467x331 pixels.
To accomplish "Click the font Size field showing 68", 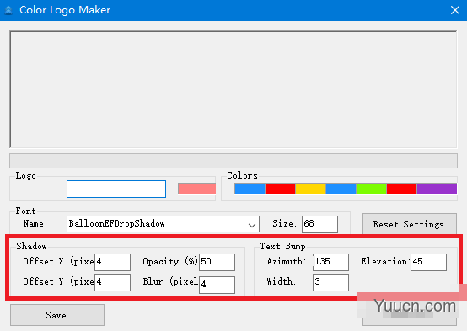I will point(319,224).
